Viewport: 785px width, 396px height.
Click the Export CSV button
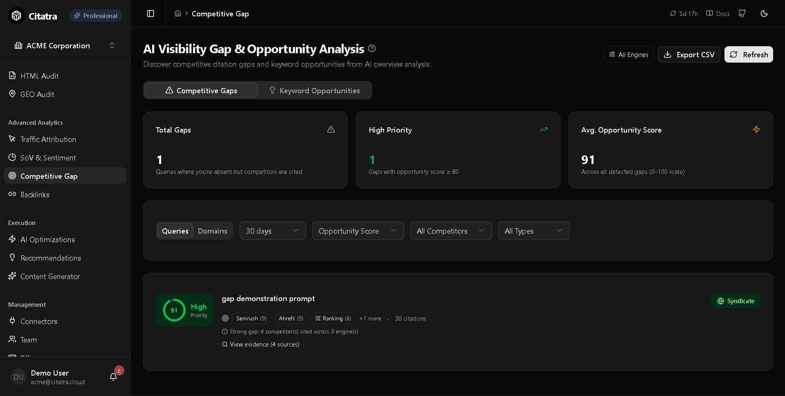coord(689,54)
